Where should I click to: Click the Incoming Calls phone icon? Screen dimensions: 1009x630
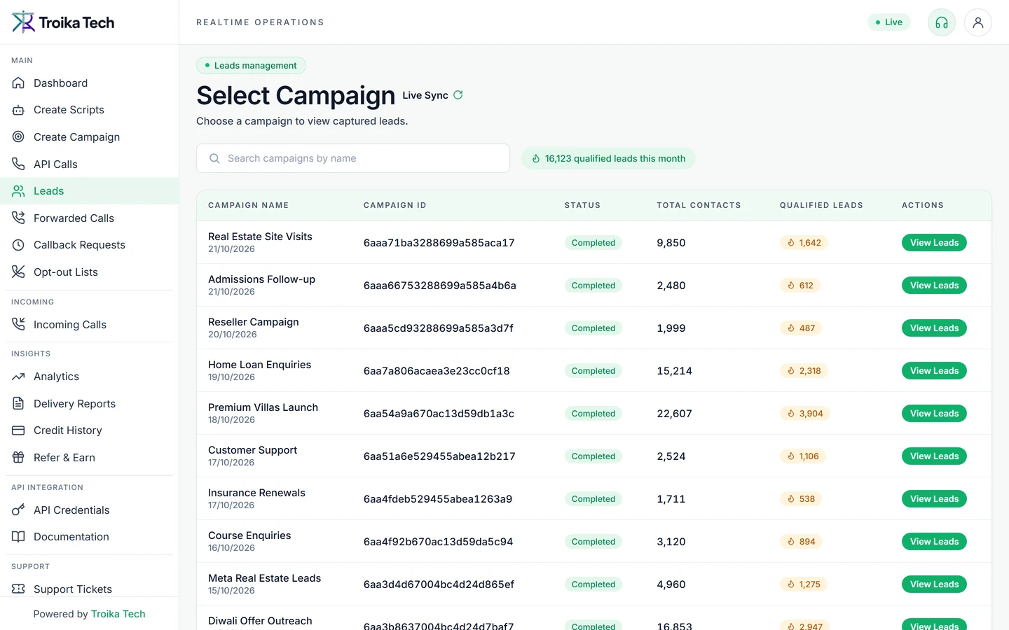click(x=18, y=324)
